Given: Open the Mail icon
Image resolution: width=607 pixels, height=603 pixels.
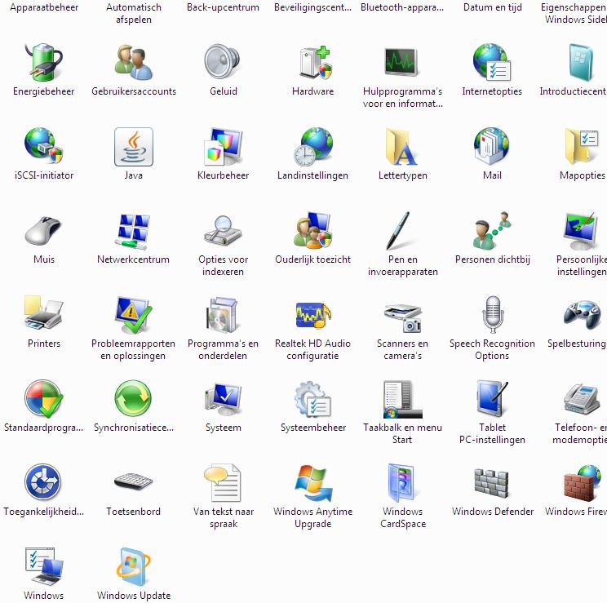Looking at the screenshot, I should coord(492,146).
